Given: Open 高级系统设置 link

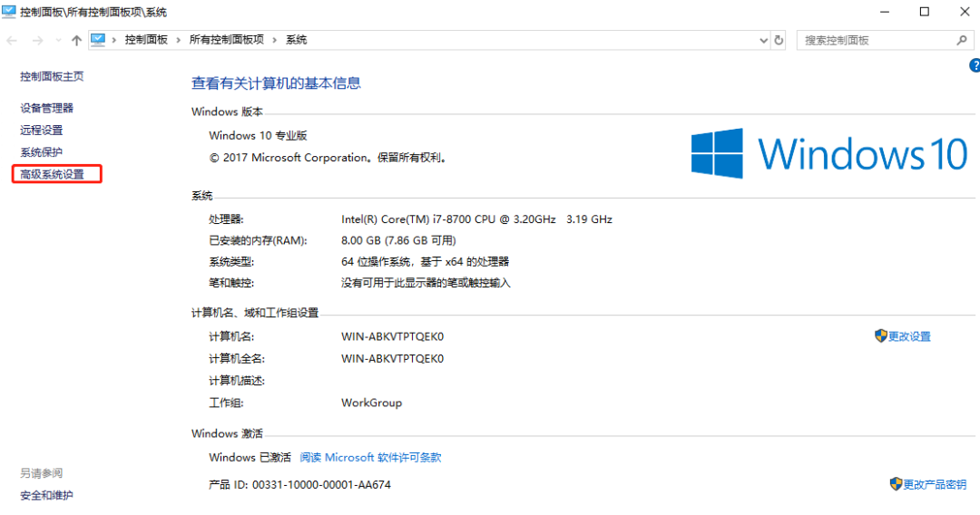Looking at the screenshot, I should (52, 174).
